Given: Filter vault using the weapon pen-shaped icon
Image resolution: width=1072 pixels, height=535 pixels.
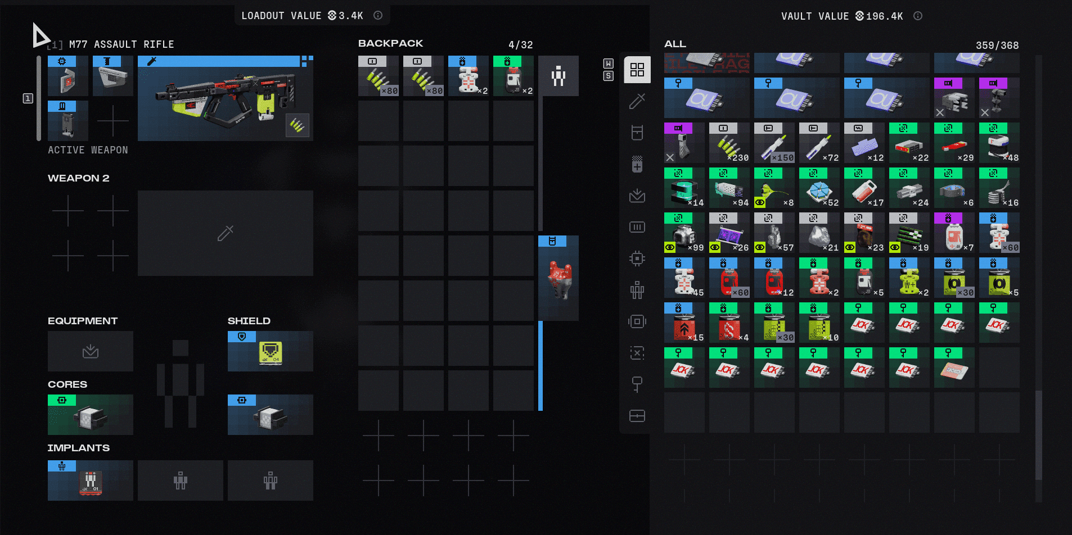Looking at the screenshot, I should click(637, 101).
